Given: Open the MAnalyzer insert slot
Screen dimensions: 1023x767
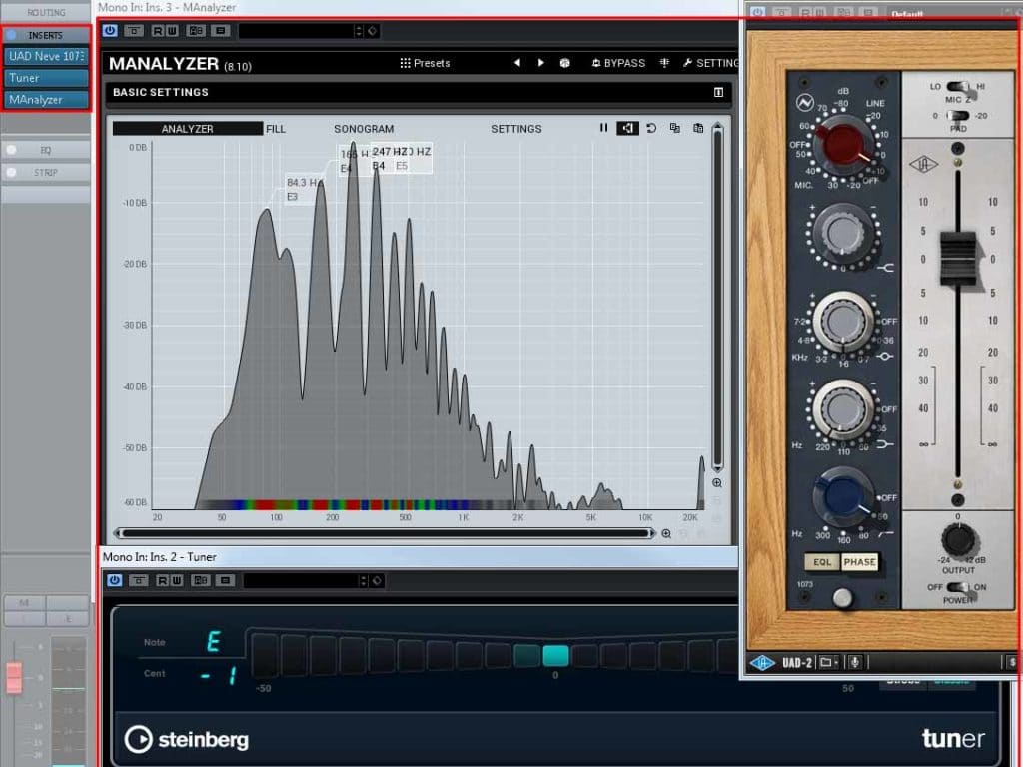Looking at the screenshot, I should coord(46,100).
